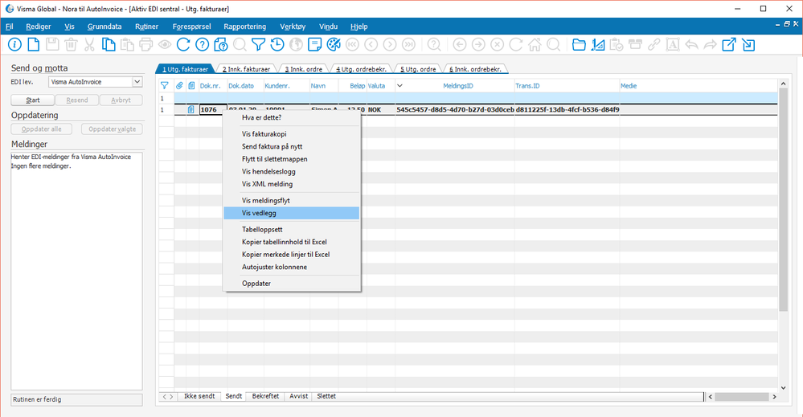803x417 pixels.
Task: Switch to the 2 Innk. fakturaer tab
Action: pyautogui.click(x=246, y=69)
